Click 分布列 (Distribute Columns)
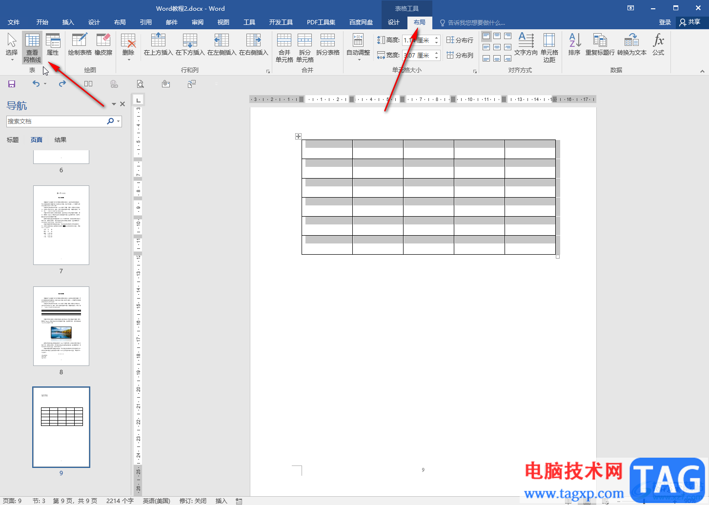The width and height of the screenshot is (709, 505). (460, 55)
